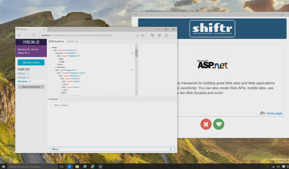Open the Action Center notifications icon
This screenshot has height=169, width=289.
(x=283, y=167)
